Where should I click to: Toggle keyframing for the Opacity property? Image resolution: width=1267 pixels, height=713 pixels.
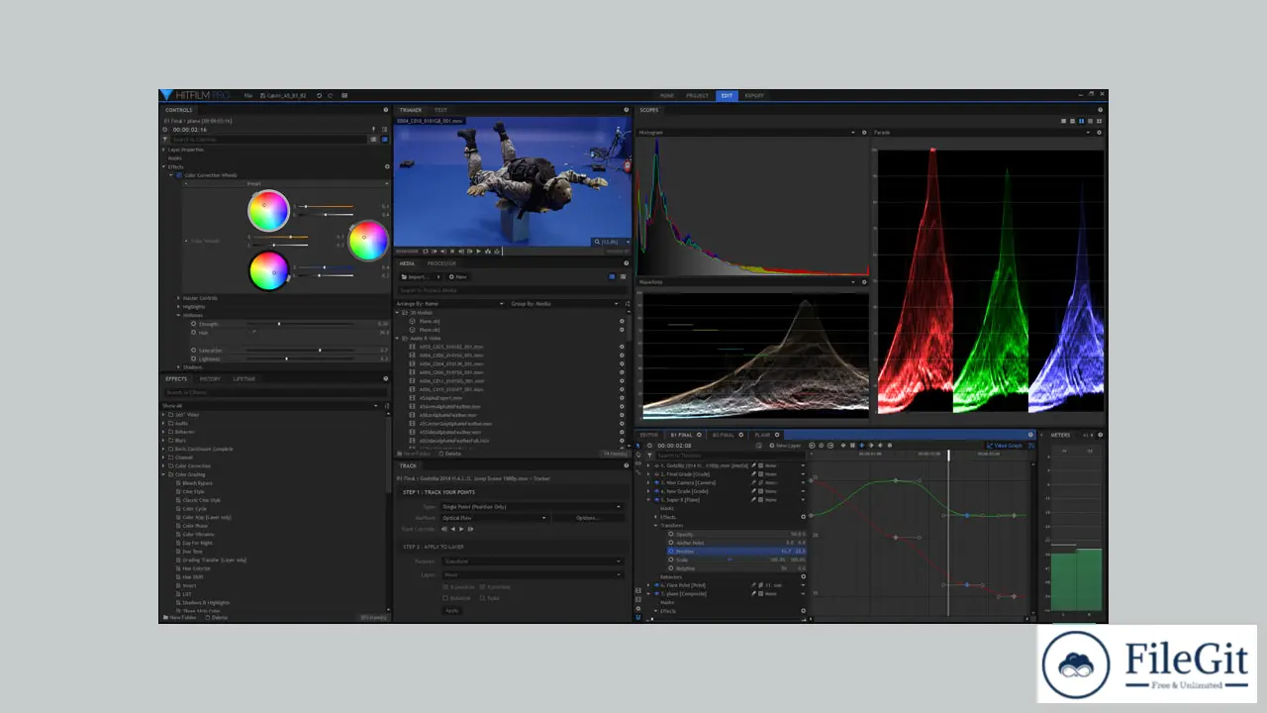(671, 534)
